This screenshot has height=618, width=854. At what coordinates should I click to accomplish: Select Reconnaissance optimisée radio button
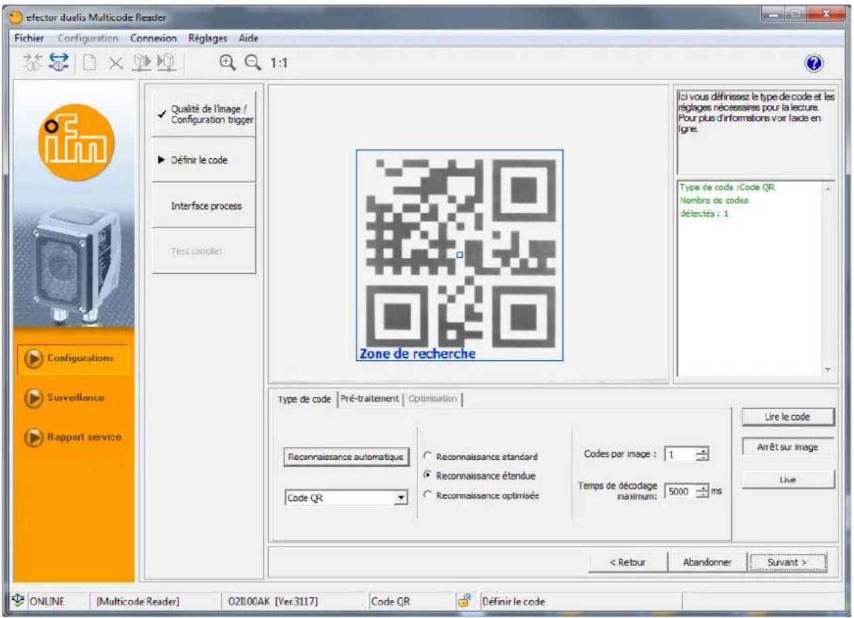coord(426,495)
